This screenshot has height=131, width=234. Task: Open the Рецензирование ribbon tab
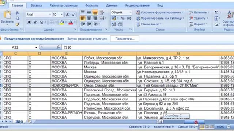click(137, 5)
